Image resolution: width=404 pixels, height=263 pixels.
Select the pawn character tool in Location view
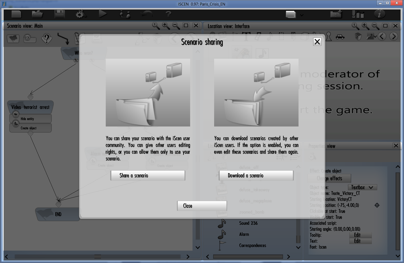pos(329,36)
